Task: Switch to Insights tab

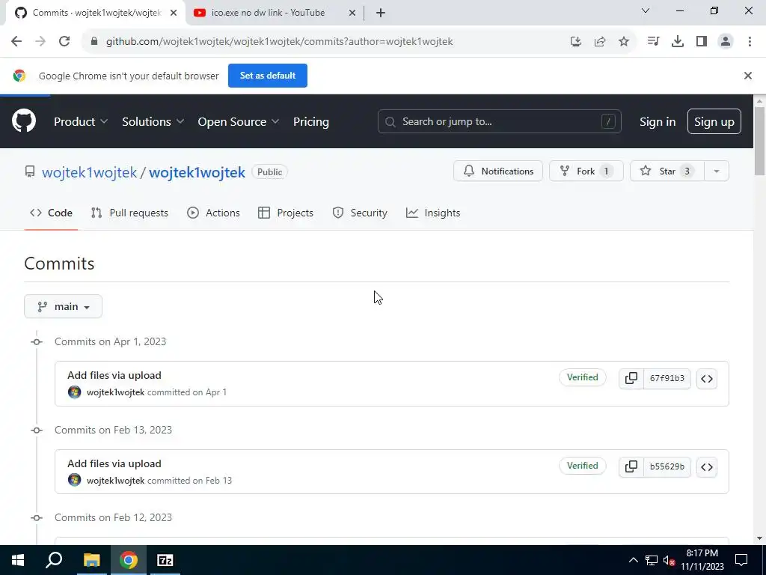Action: [x=433, y=213]
